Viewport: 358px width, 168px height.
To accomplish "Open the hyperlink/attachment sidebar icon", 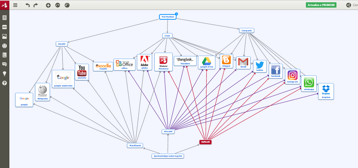I will coord(5,27).
